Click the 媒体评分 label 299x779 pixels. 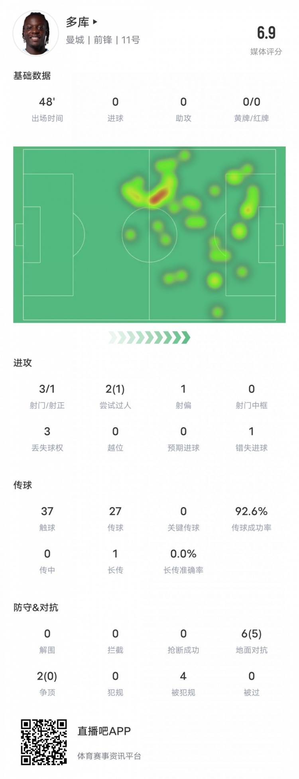266,52
